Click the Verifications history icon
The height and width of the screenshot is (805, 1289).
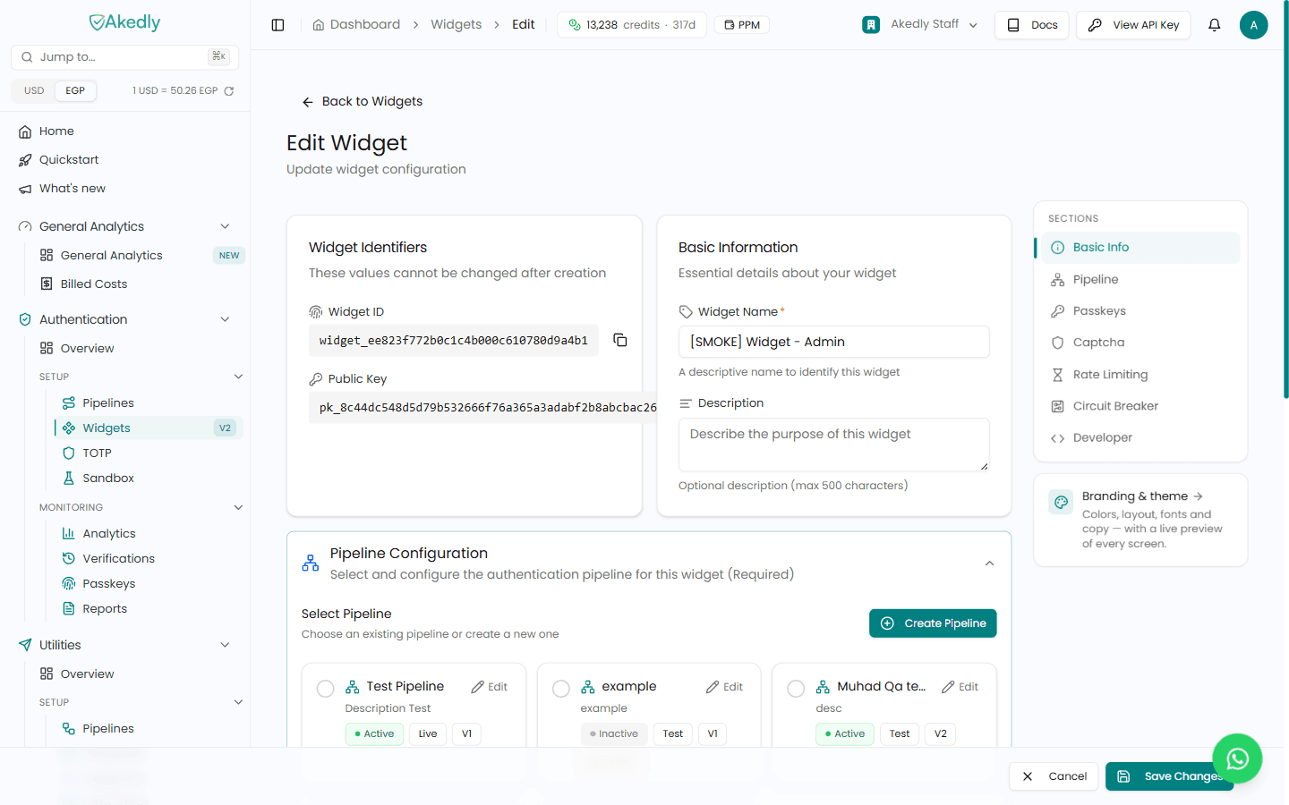69,559
